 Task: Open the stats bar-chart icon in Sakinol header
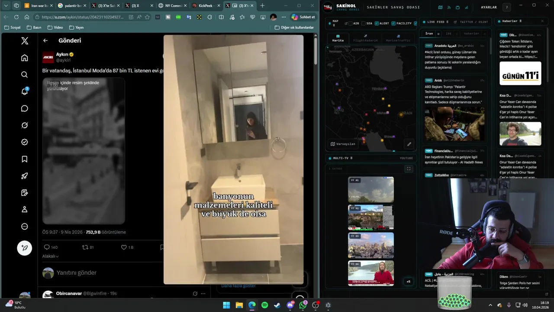coord(467,7)
